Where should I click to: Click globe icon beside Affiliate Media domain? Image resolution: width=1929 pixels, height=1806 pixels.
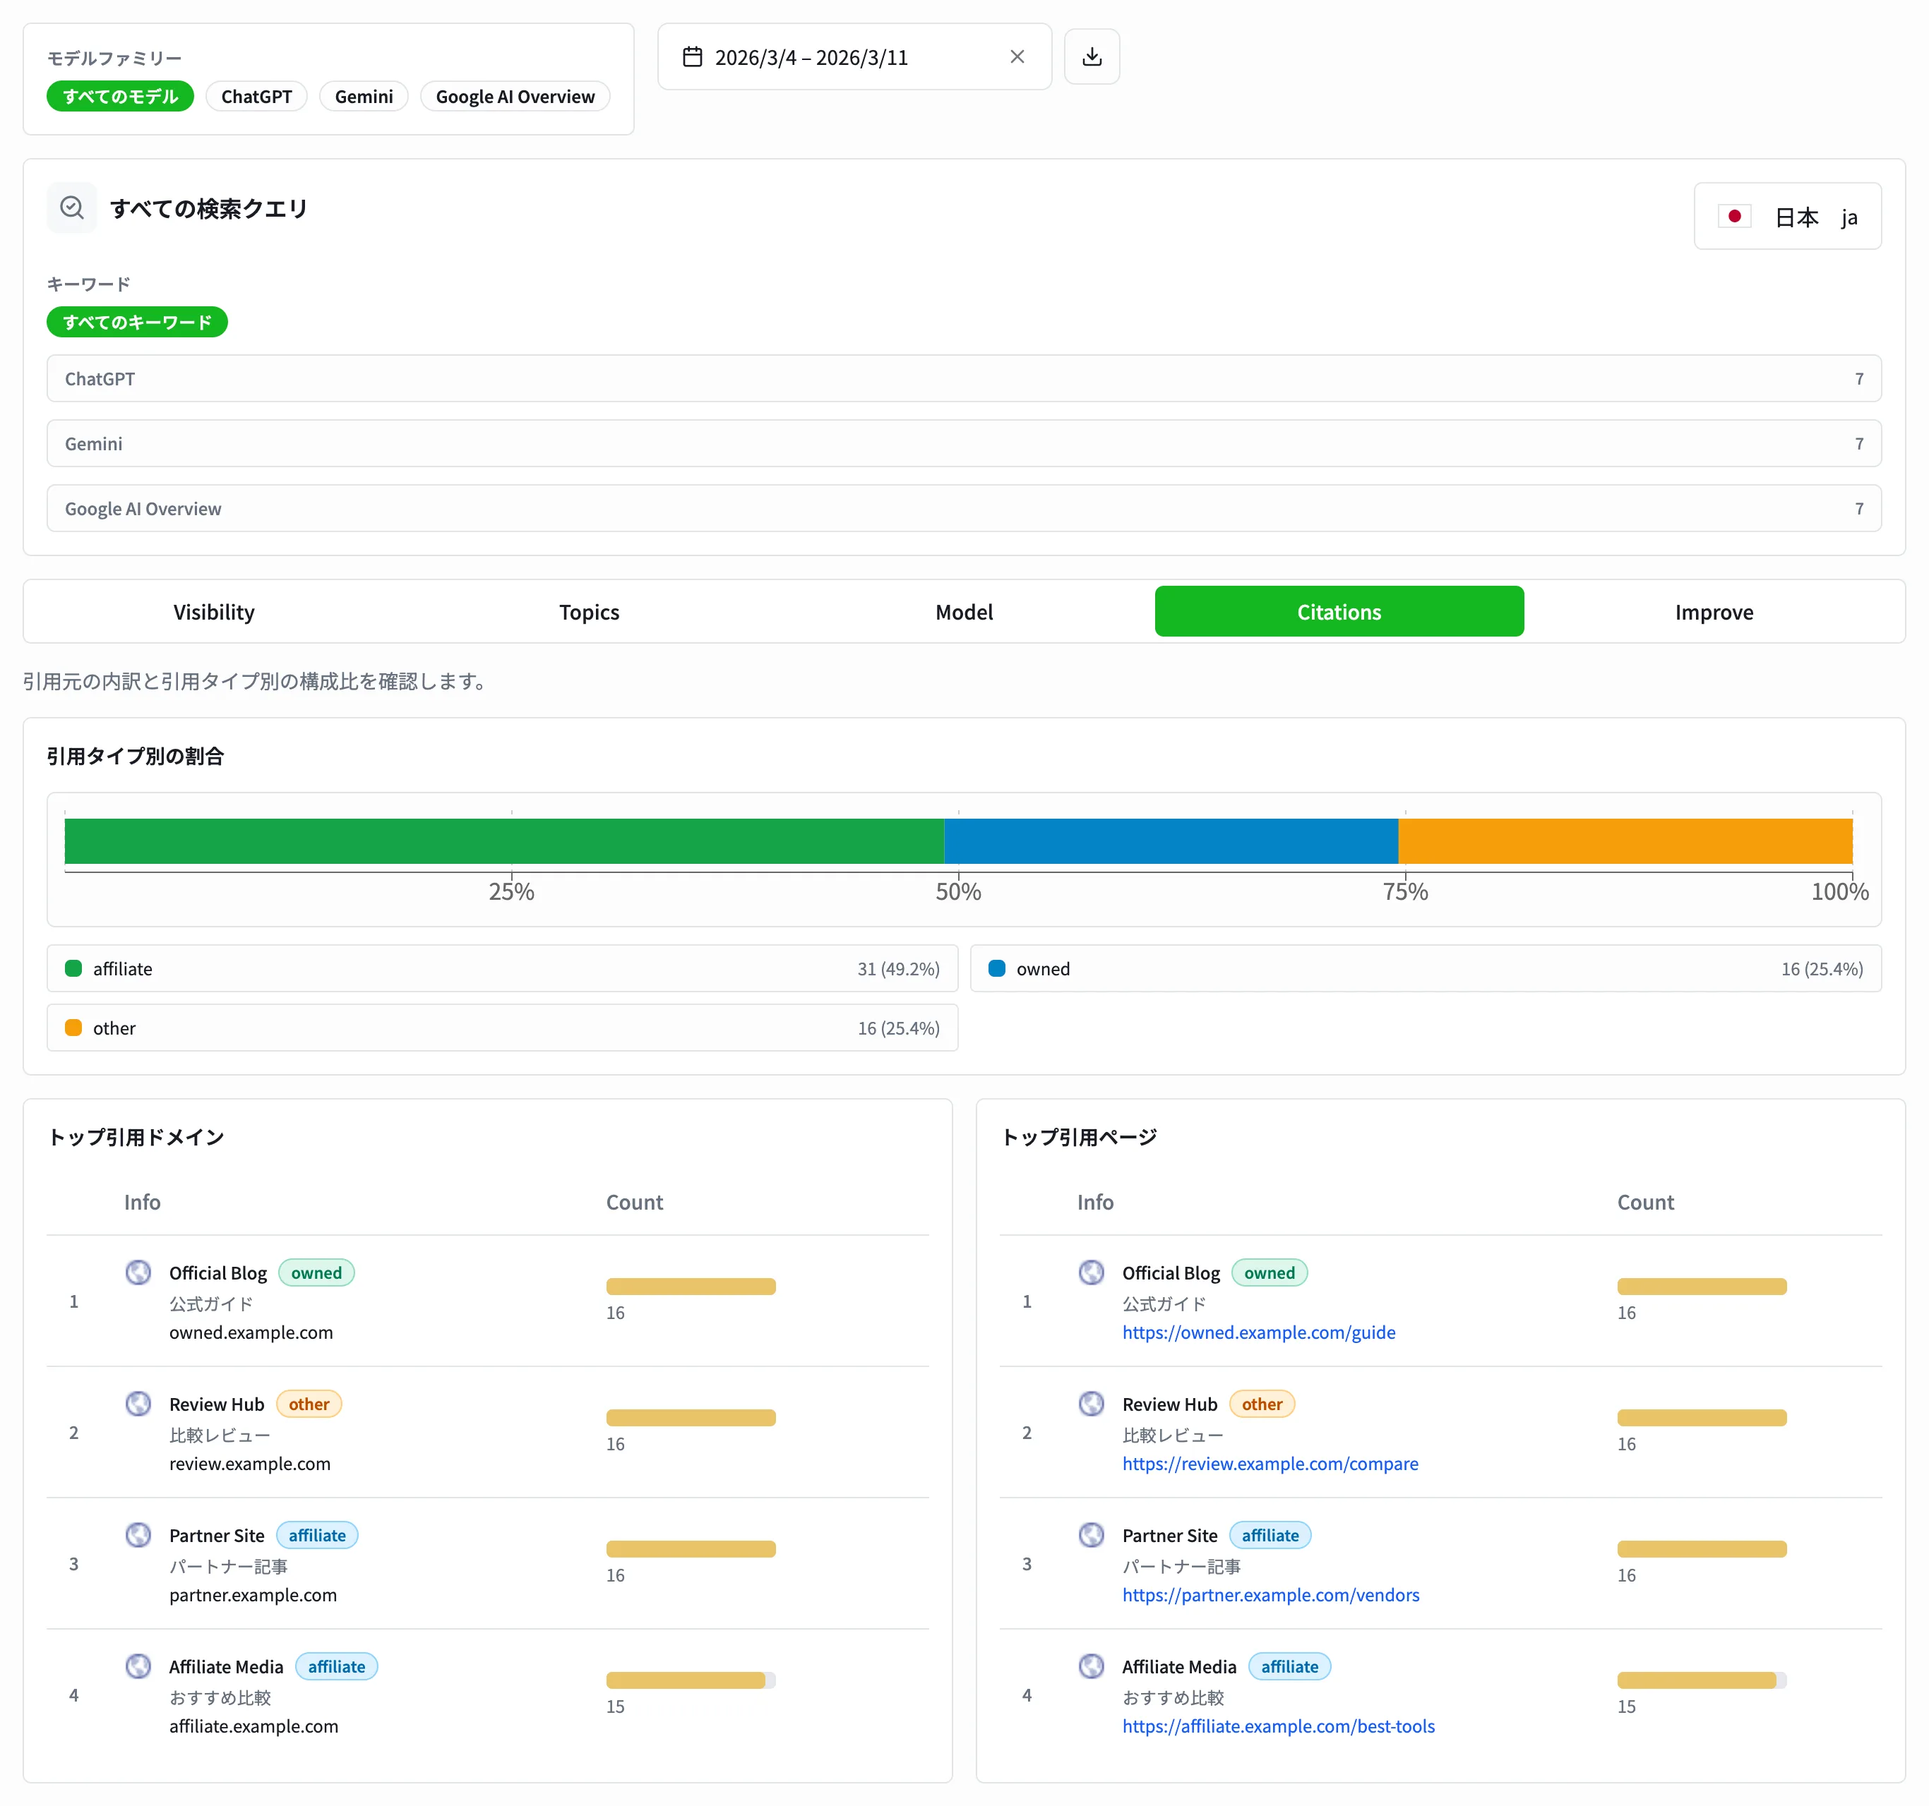pyautogui.click(x=139, y=1666)
